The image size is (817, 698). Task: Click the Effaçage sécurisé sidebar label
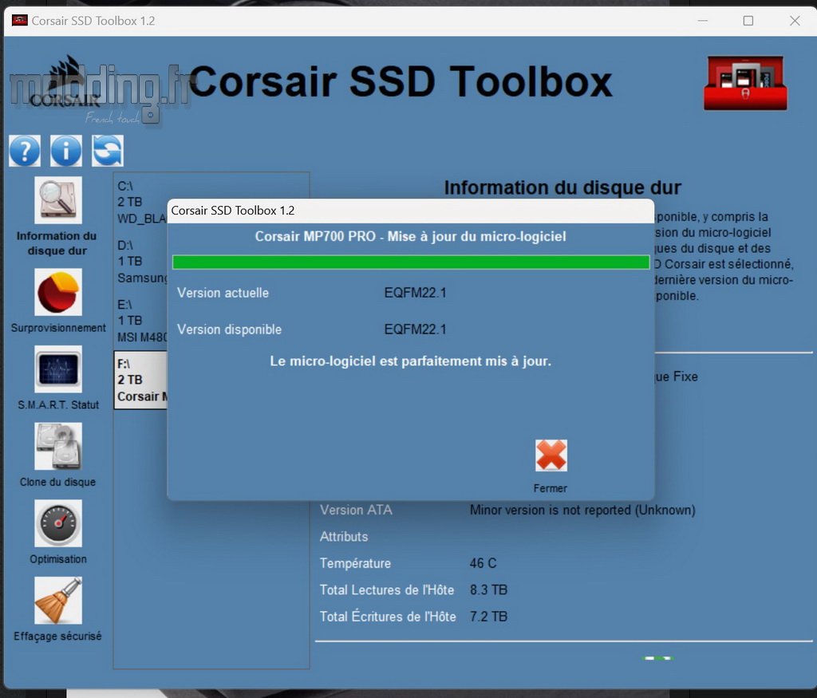[57, 637]
